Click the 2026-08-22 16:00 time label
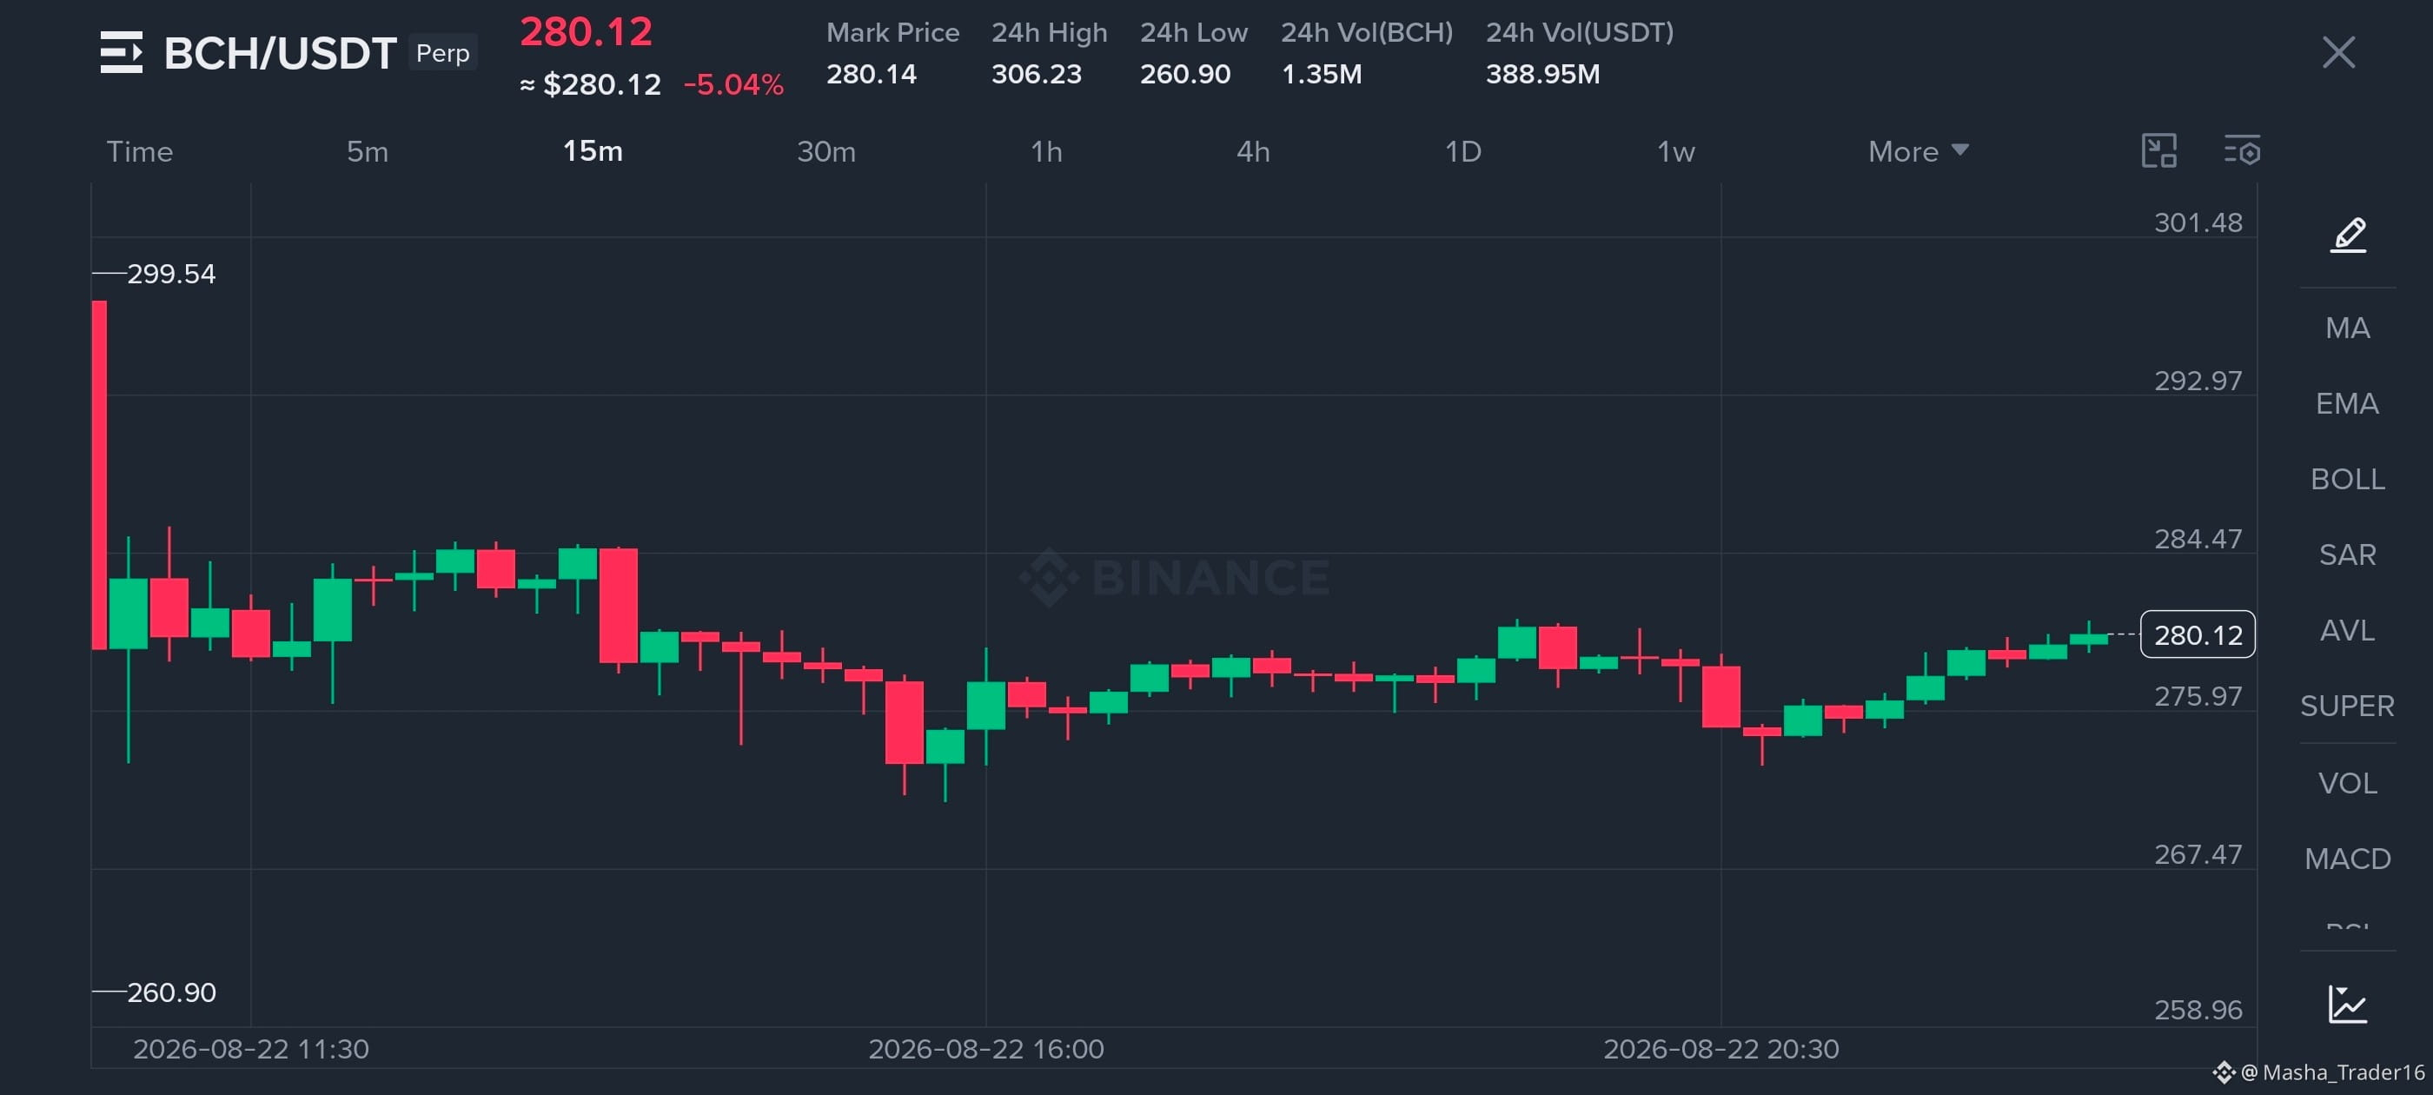Viewport: 2433px width, 1095px height. [986, 1049]
